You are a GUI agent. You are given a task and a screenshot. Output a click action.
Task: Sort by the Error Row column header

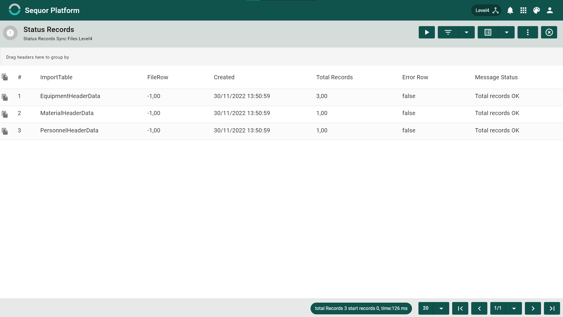pos(415,77)
